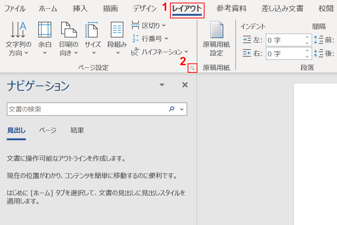The image size is (337, 225).
Task: Switch to the 校閲 tab
Action: (326, 9)
